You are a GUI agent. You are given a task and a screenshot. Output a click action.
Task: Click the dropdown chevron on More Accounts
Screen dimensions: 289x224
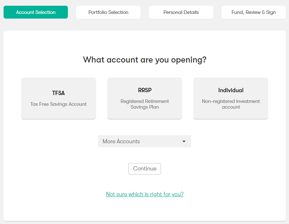[x=184, y=141]
